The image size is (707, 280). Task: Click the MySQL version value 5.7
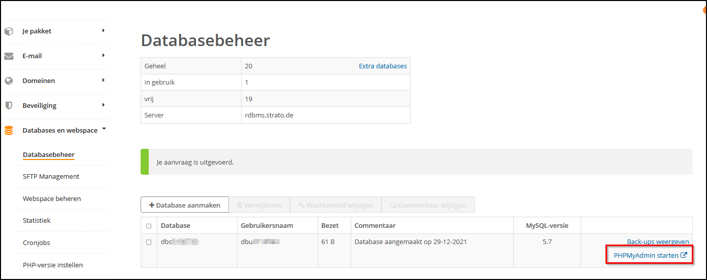pyautogui.click(x=547, y=242)
